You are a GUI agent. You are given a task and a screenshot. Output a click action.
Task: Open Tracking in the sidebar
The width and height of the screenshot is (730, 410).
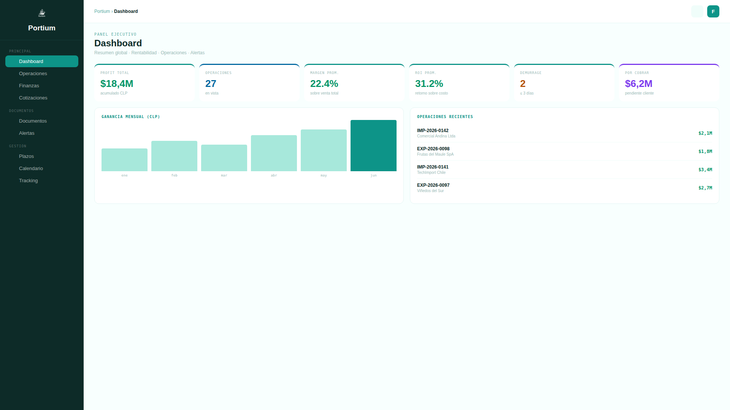pos(42,181)
